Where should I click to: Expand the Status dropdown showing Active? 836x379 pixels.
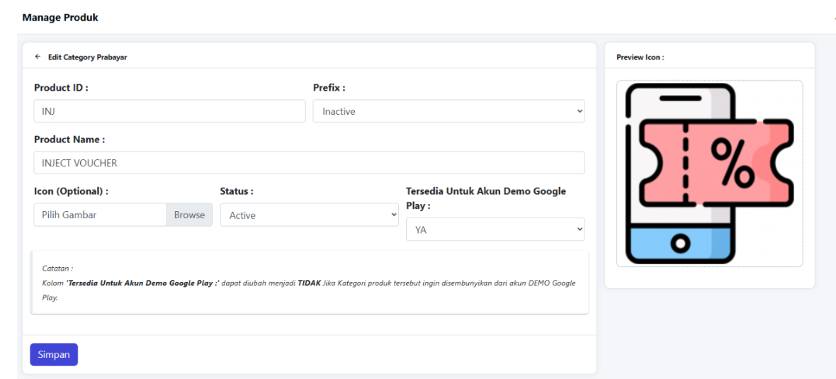(309, 215)
